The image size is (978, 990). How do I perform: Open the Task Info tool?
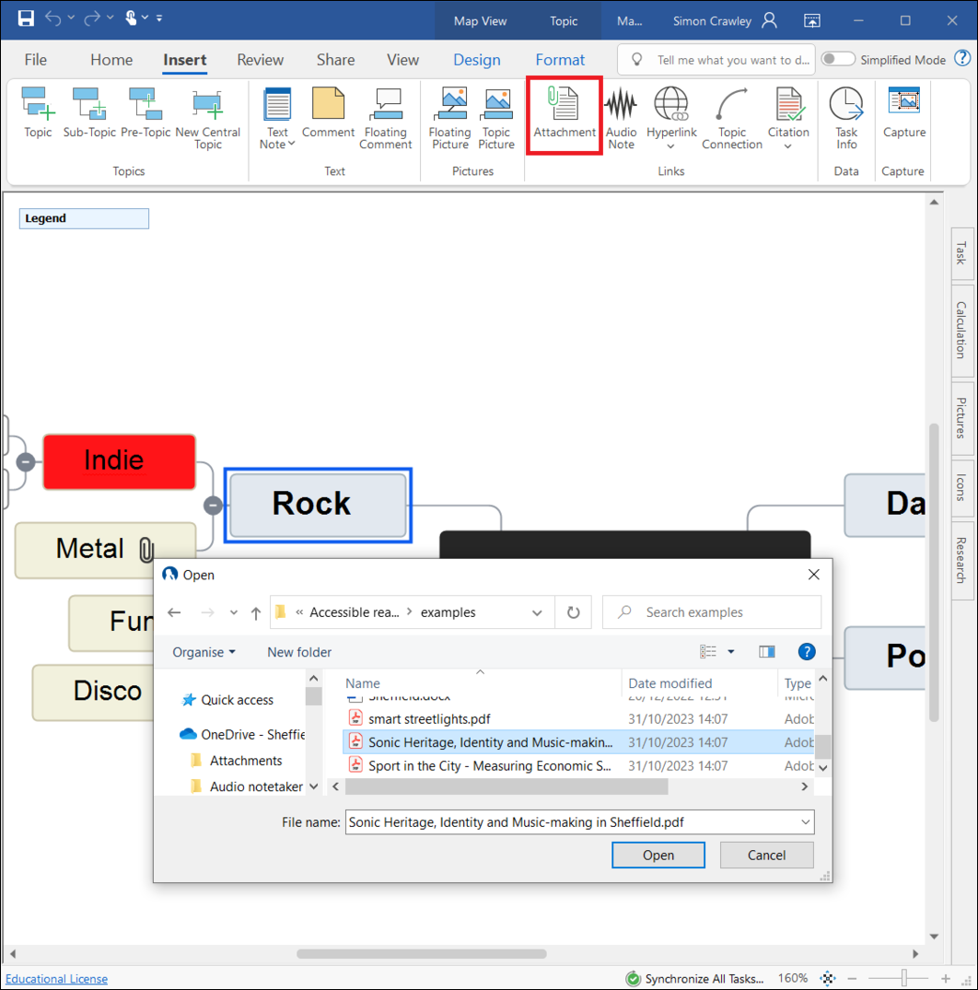click(x=846, y=106)
